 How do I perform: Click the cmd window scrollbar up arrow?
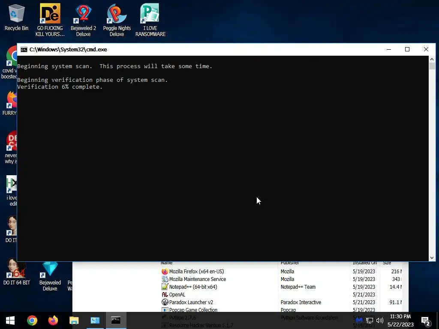(432, 59)
